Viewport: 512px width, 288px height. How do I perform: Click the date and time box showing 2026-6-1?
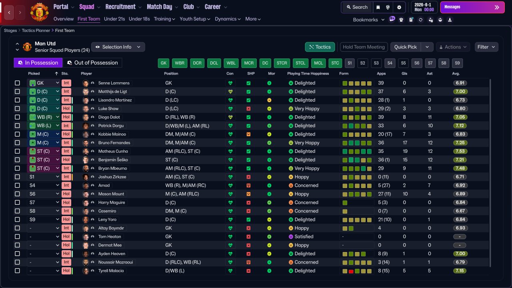click(424, 7)
